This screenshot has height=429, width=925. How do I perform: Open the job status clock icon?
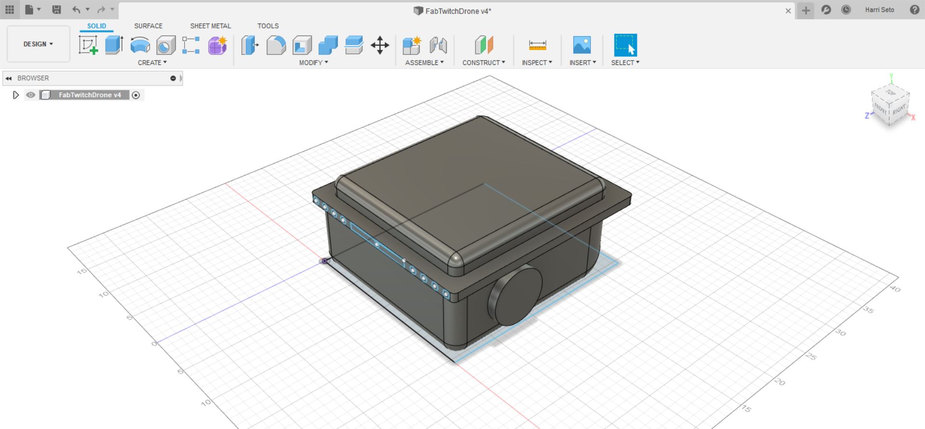(x=846, y=10)
